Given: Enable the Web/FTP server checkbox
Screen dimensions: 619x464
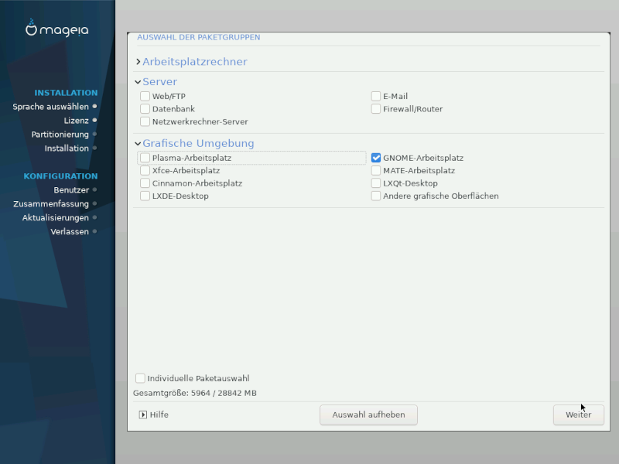Looking at the screenshot, I should coord(145,97).
